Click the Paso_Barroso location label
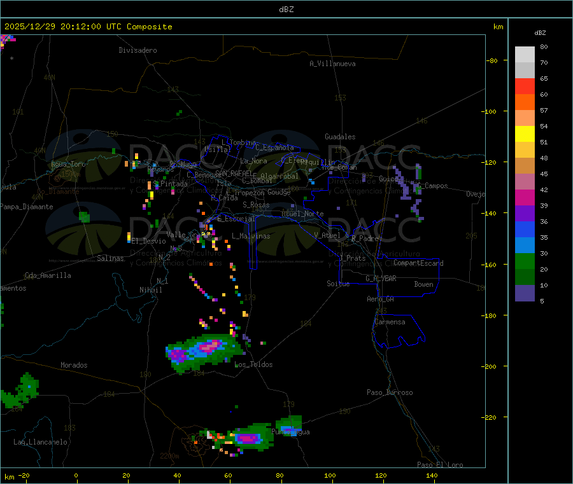573x484 pixels. click(x=390, y=392)
